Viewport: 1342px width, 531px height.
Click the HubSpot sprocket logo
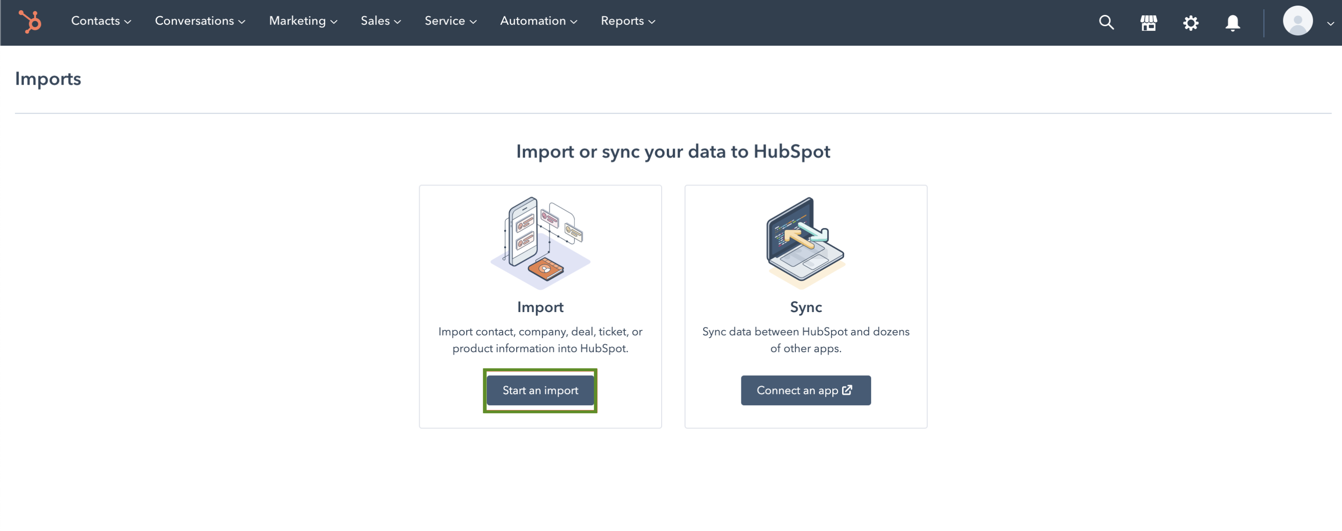point(30,22)
